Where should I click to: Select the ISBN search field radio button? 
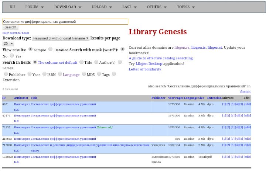(44, 74)
